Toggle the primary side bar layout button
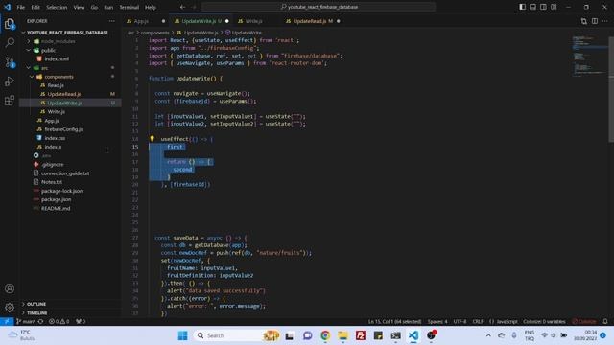The width and height of the screenshot is (614, 345). click(522, 7)
